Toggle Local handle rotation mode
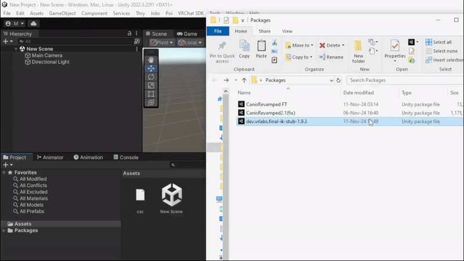Image resolution: width=464 pixels, height=261 pixels. tap(190, 42)
